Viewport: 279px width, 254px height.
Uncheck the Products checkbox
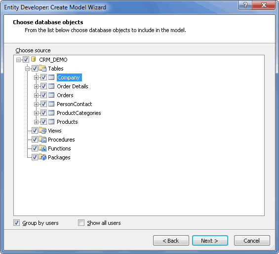tap(43, 122)
